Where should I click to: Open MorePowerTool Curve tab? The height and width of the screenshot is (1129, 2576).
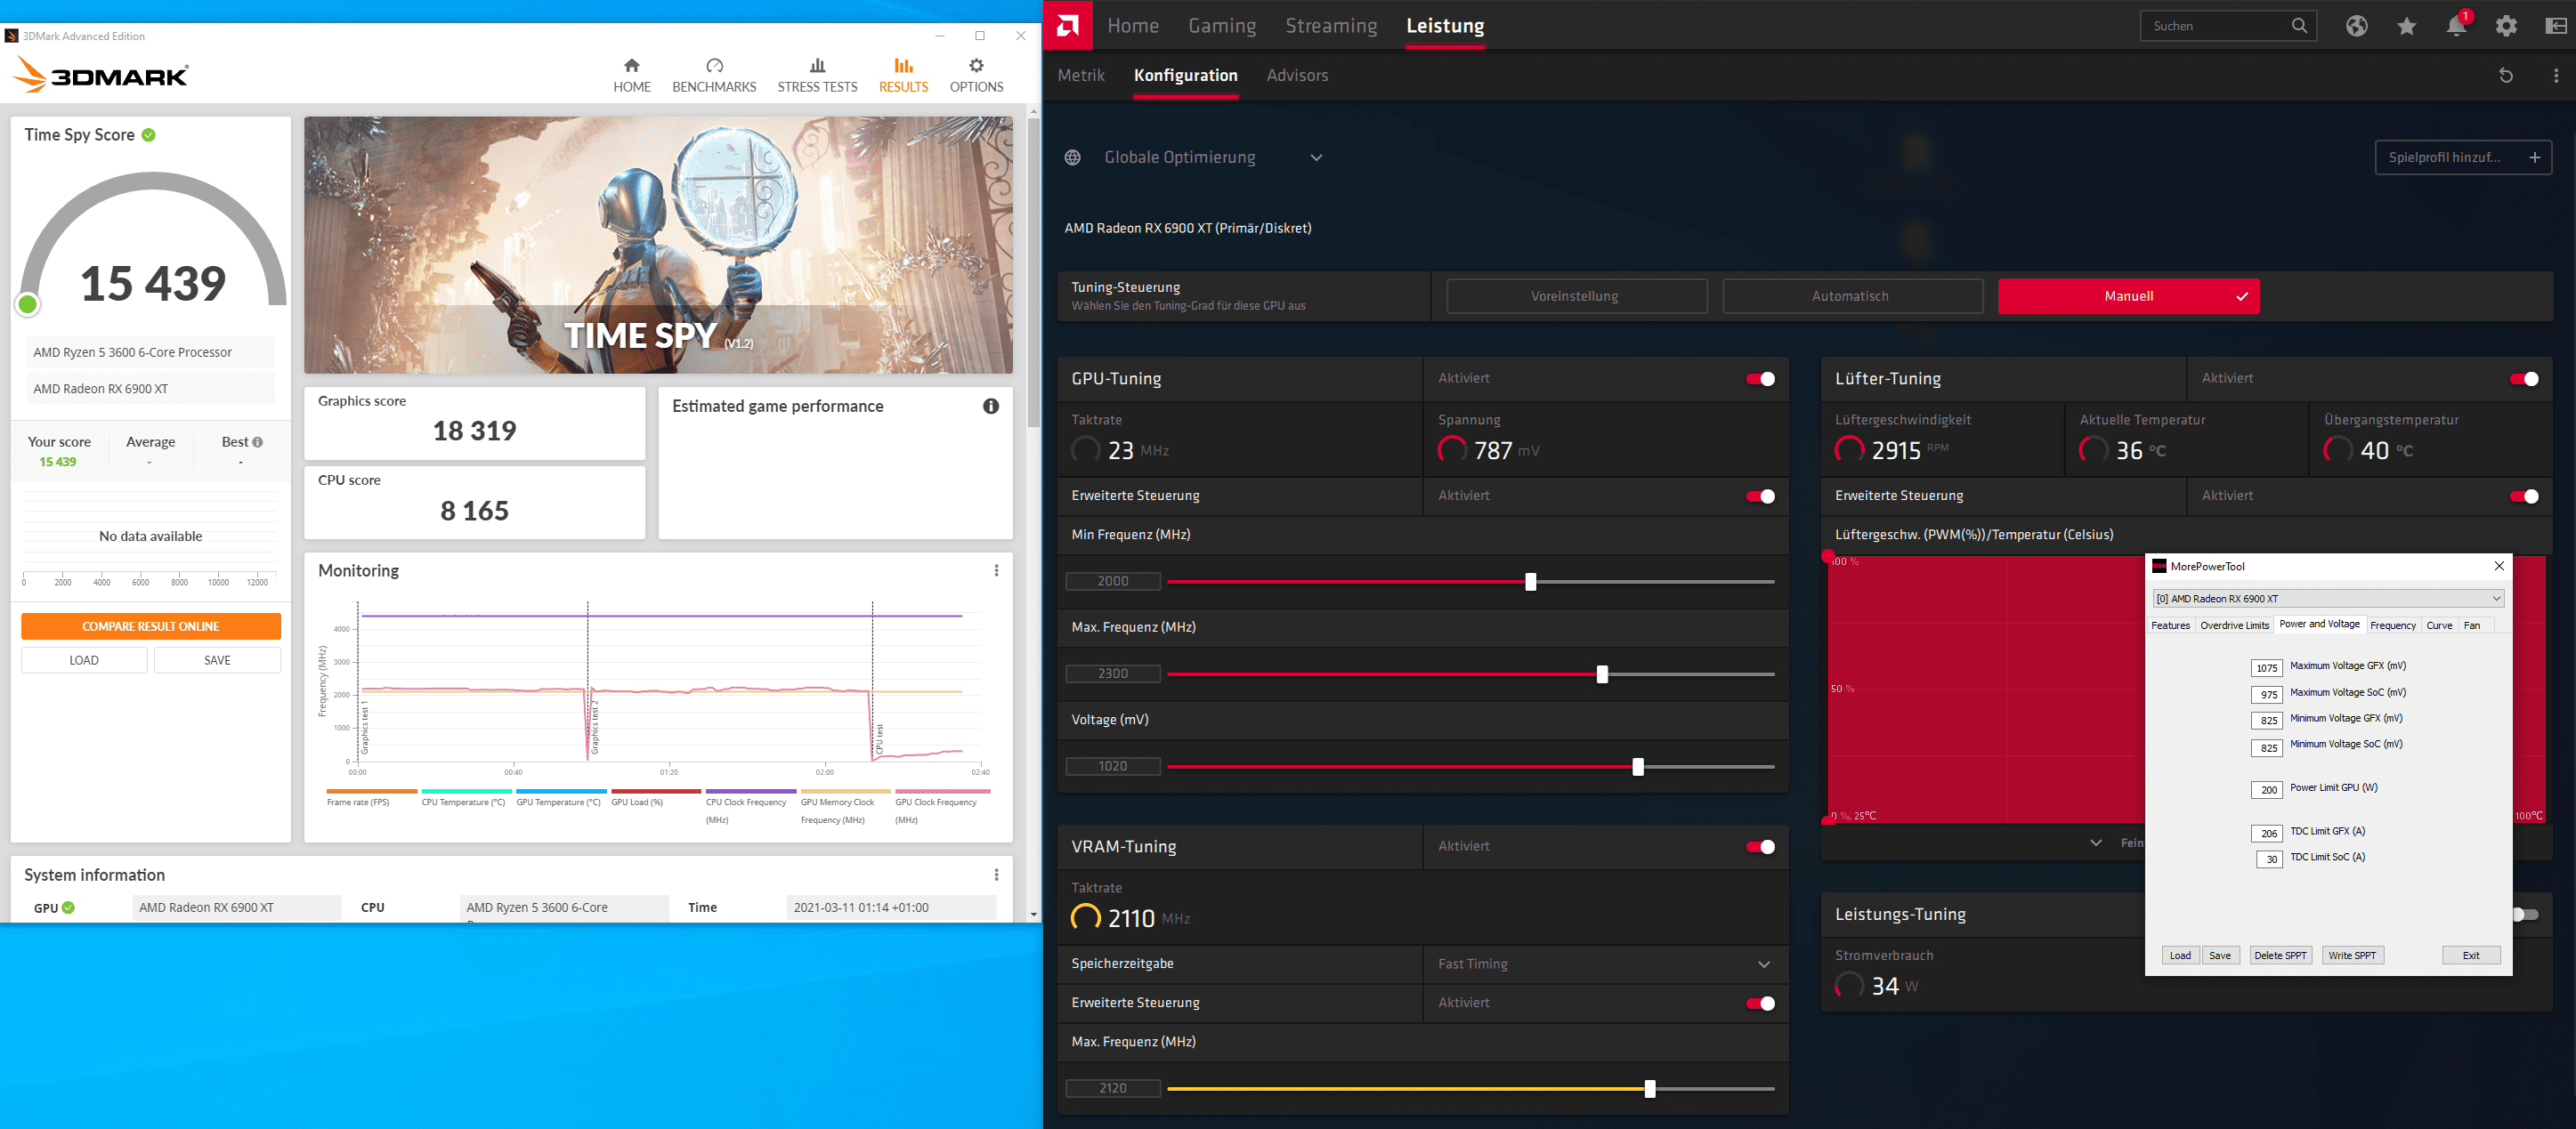[2439, 625]
